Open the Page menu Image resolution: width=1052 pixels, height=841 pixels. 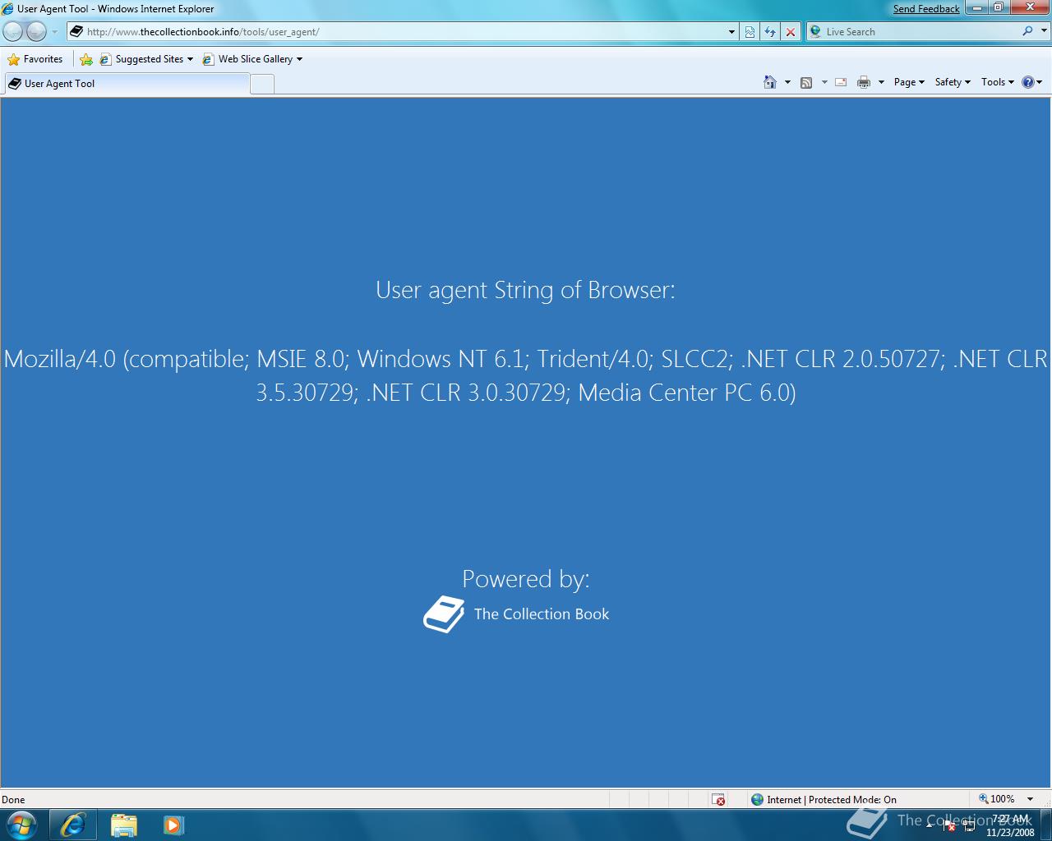pyautogui.click(x=909, y=82)
